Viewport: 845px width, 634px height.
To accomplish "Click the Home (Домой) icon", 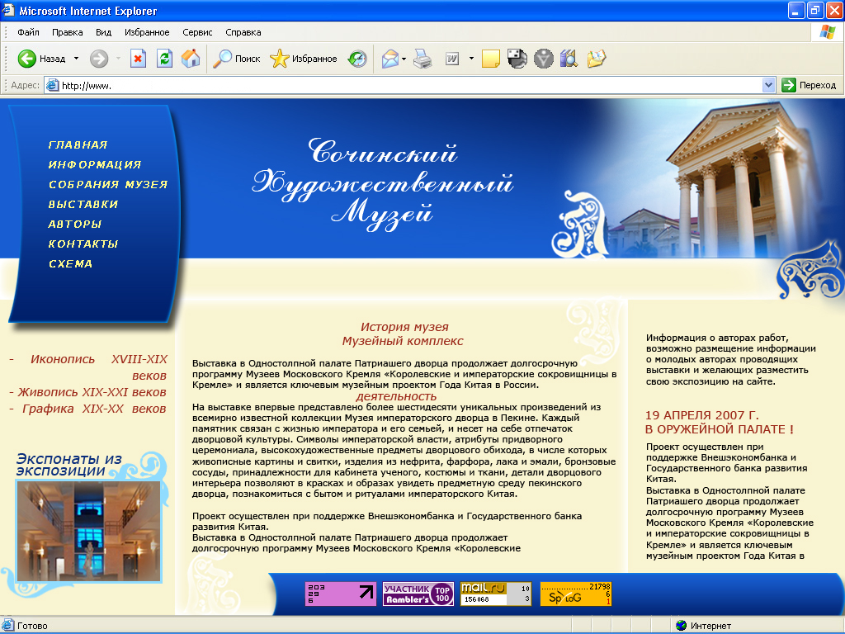I will coord(190,59).
